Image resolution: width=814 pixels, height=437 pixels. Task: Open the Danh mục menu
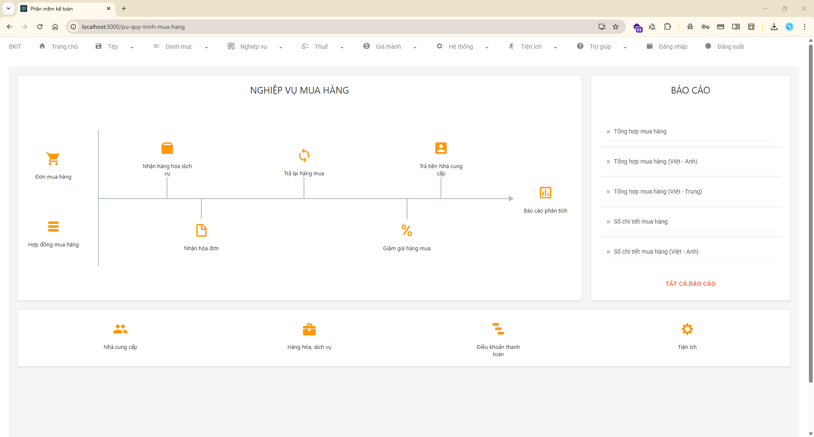[x=179, y=47]
